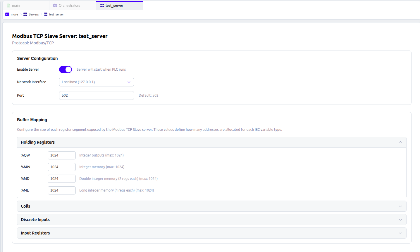Image resolution: width=420 pixels, height=252 pixels.
Task: Go to move in breadcrumb
Action: [x=14, y=14]
